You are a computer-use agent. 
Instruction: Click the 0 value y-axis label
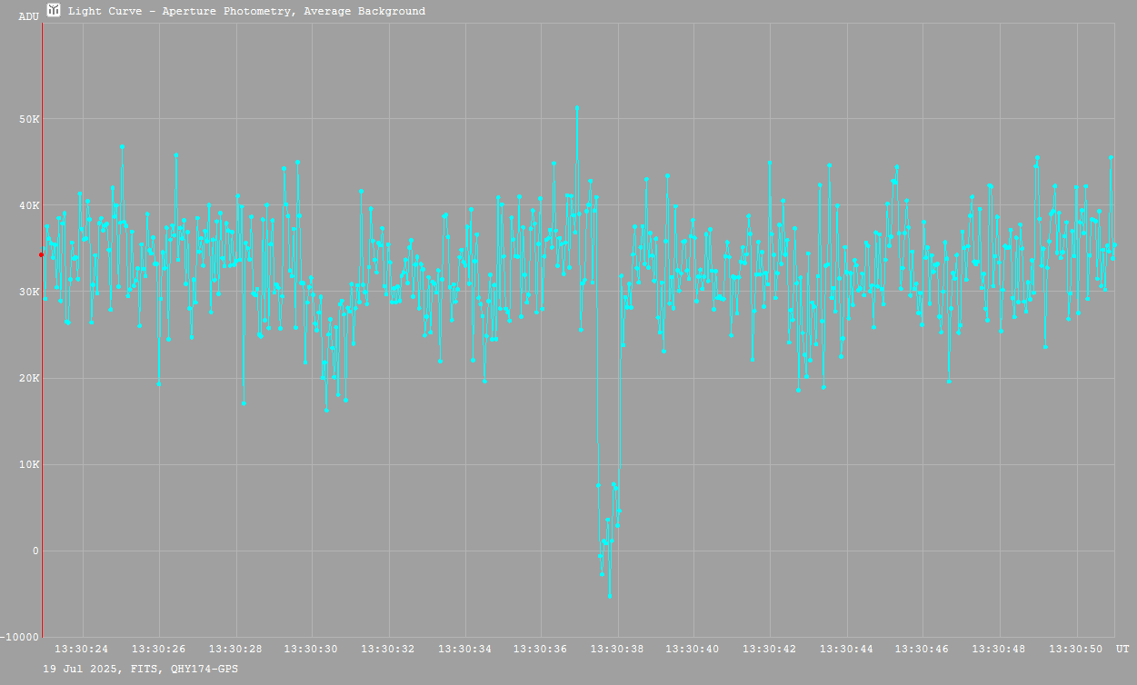pos(35,551)
